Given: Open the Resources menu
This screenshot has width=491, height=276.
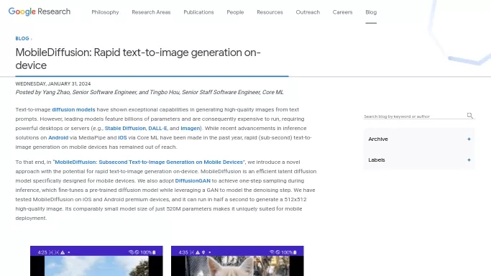Looking at the screenshot, I should (270, 12).
